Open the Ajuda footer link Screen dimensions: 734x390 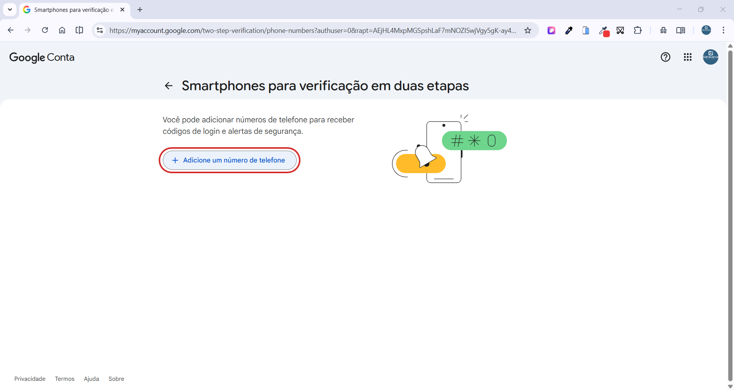point(91,379)
